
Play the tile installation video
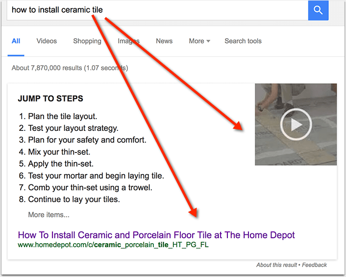click(296, 125)
